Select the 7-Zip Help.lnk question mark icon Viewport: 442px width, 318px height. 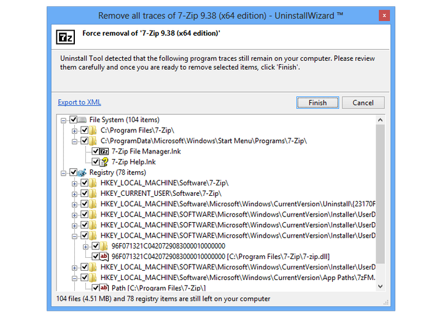(x=104, y=162)
